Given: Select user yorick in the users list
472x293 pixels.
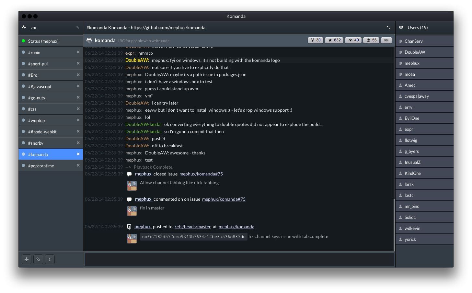Looking at the screenshot, I should point(424,239).
